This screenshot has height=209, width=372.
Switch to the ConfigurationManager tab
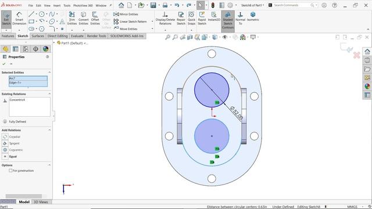tap(26, 49)
